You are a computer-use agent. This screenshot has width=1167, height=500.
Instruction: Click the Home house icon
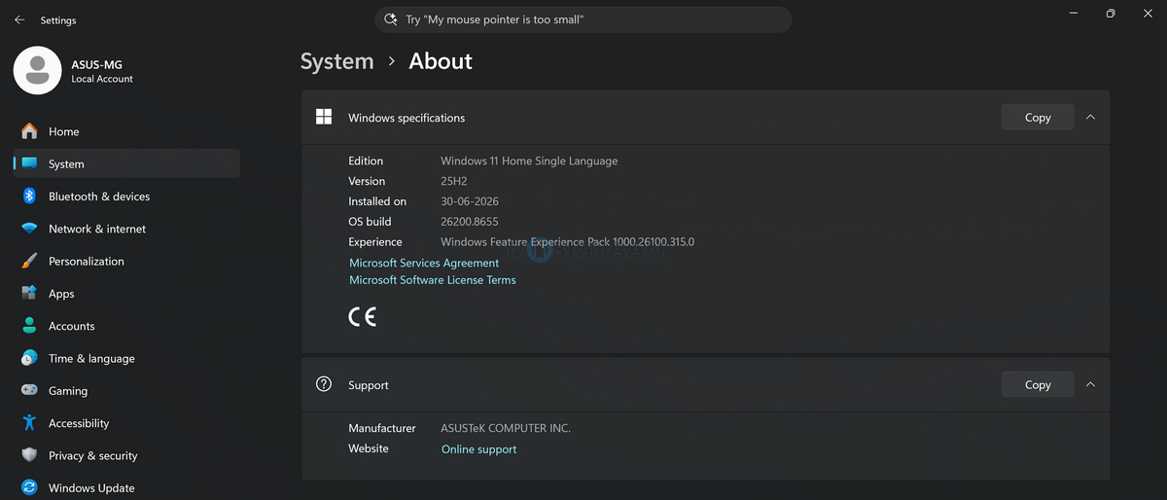(29, 131)
